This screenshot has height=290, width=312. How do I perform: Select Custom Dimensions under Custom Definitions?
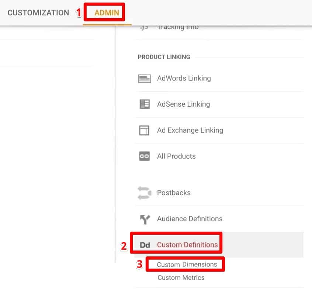(187, 265)
